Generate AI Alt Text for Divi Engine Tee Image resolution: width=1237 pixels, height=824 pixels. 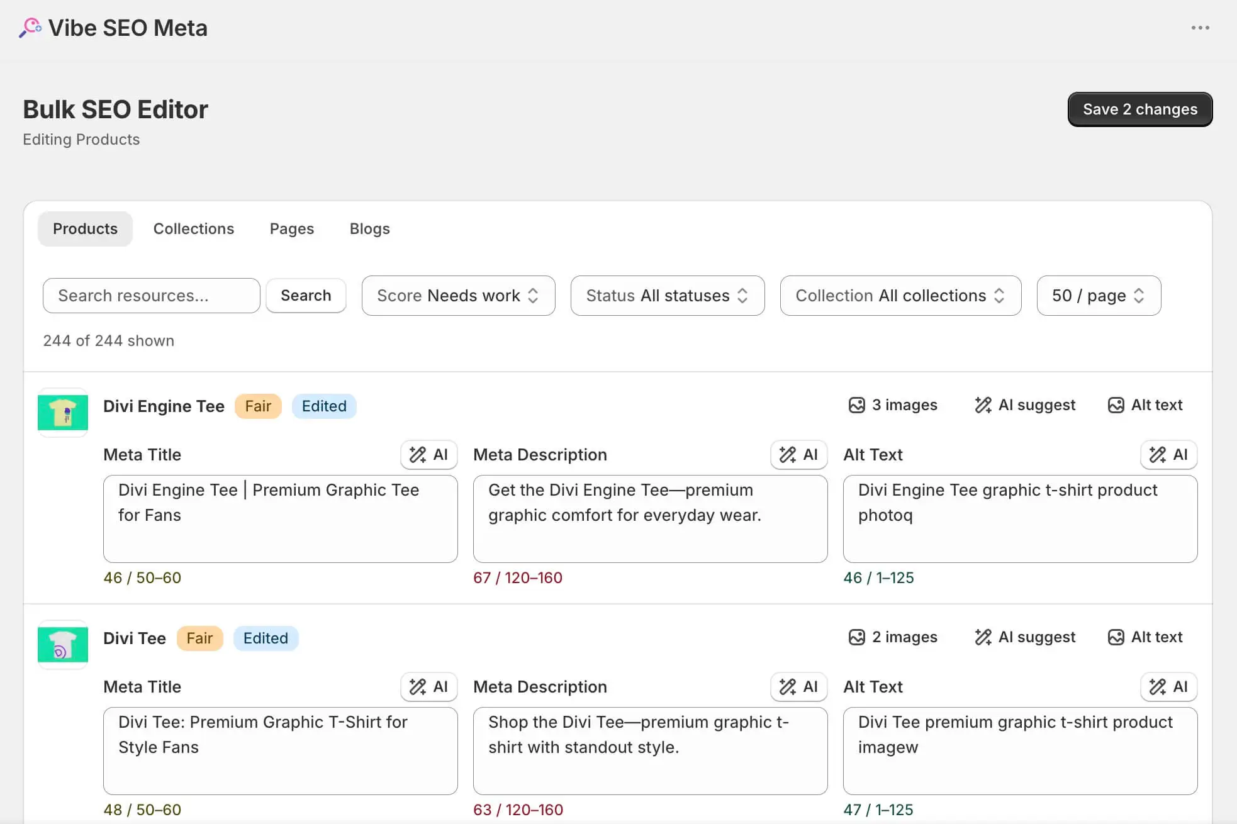pos(1168,454)
